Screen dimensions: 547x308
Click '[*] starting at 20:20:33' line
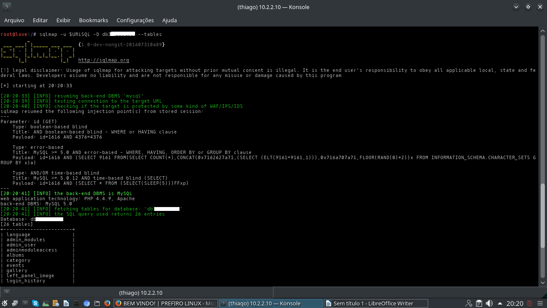click(x=36, y=86)
